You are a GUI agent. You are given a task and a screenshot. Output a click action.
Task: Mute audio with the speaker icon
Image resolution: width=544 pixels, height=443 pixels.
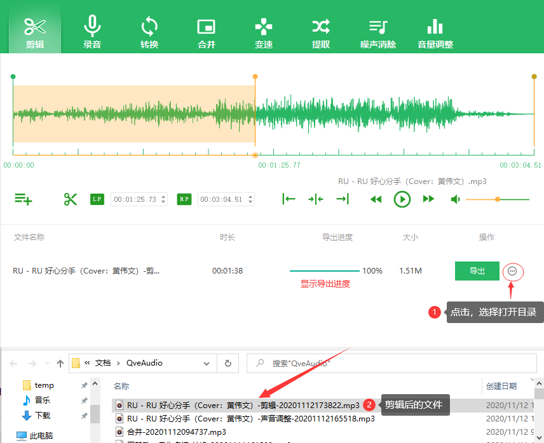(455, 199)
